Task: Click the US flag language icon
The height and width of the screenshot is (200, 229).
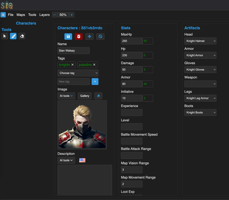Action: pos(82,160)
